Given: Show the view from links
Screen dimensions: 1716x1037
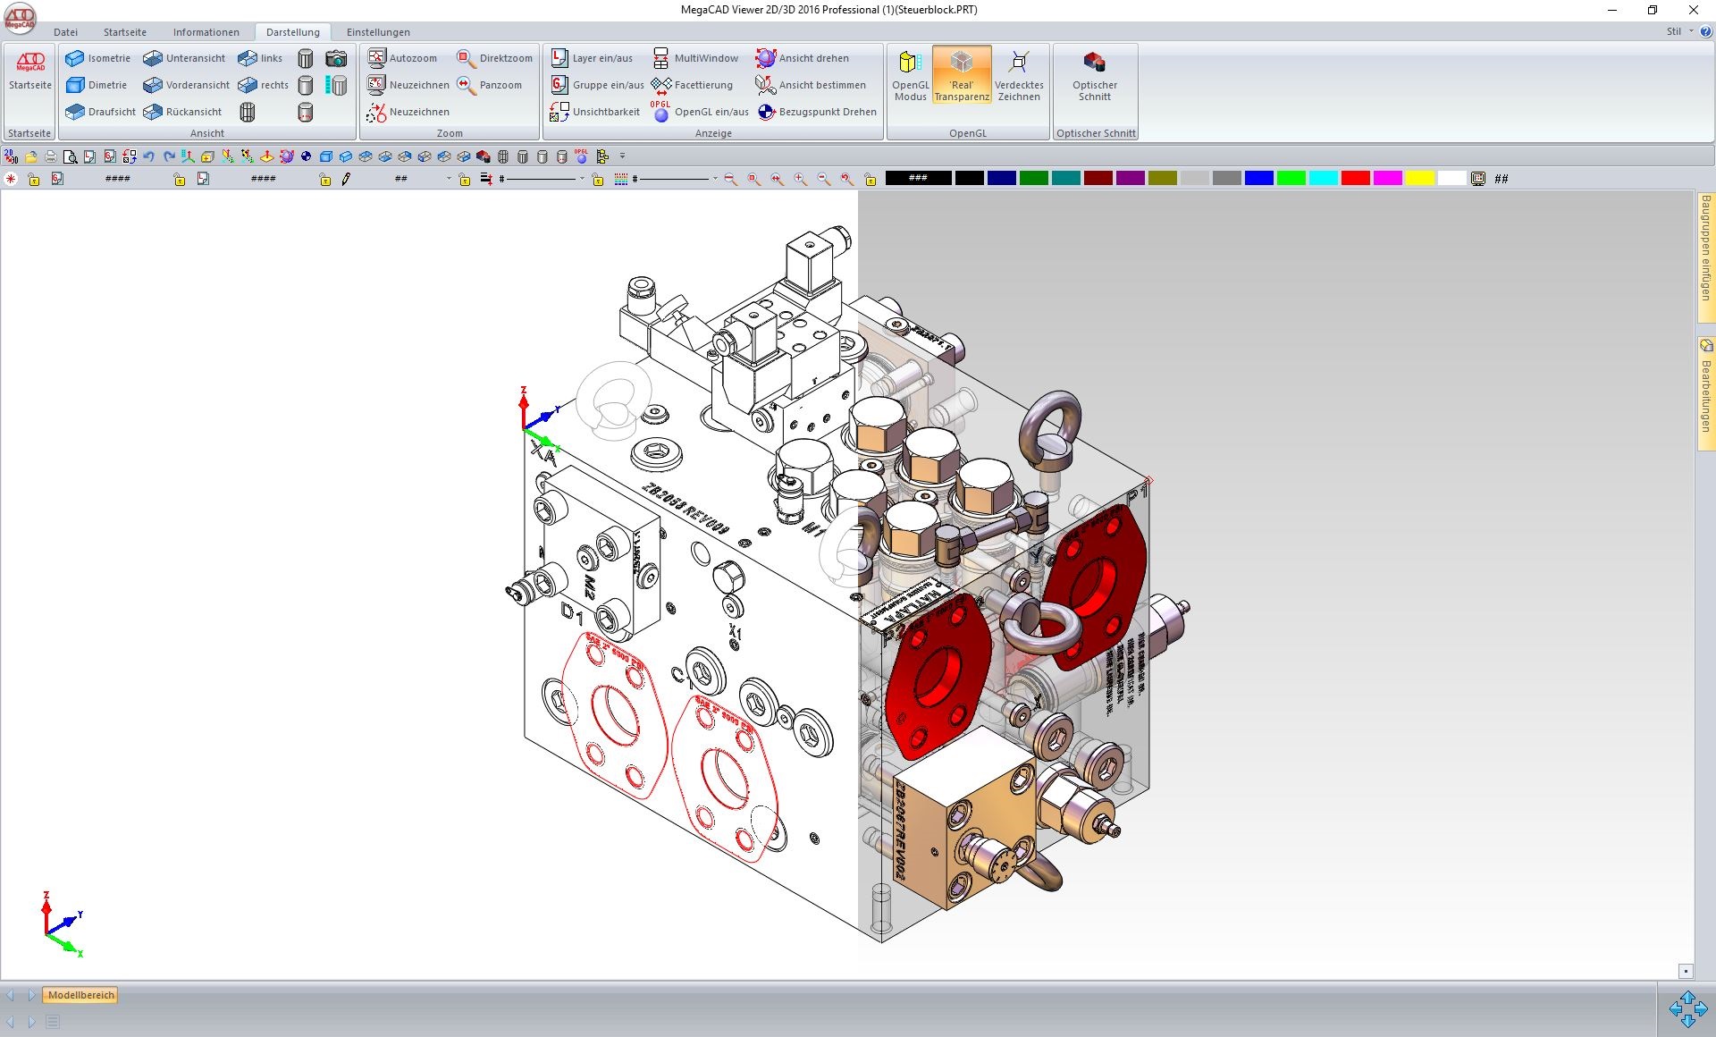Looking at the screenshot, I should pos(260,58).
